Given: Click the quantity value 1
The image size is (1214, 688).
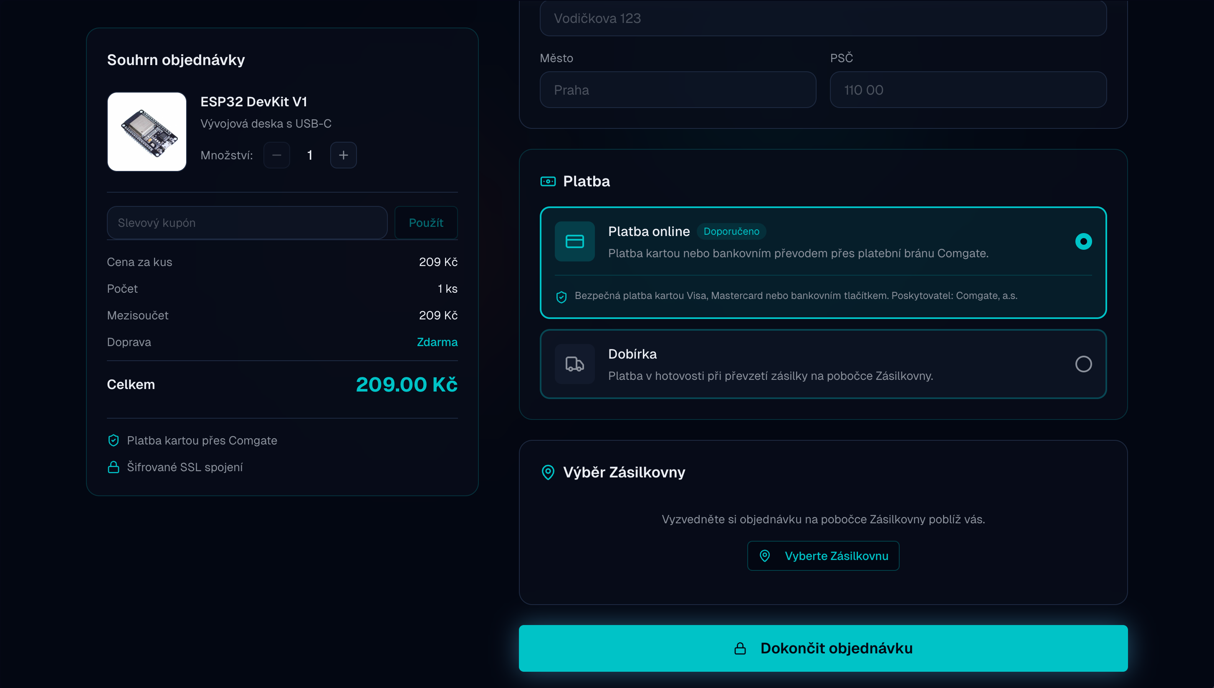Looking at the screenshot, I should coord(310,155).
